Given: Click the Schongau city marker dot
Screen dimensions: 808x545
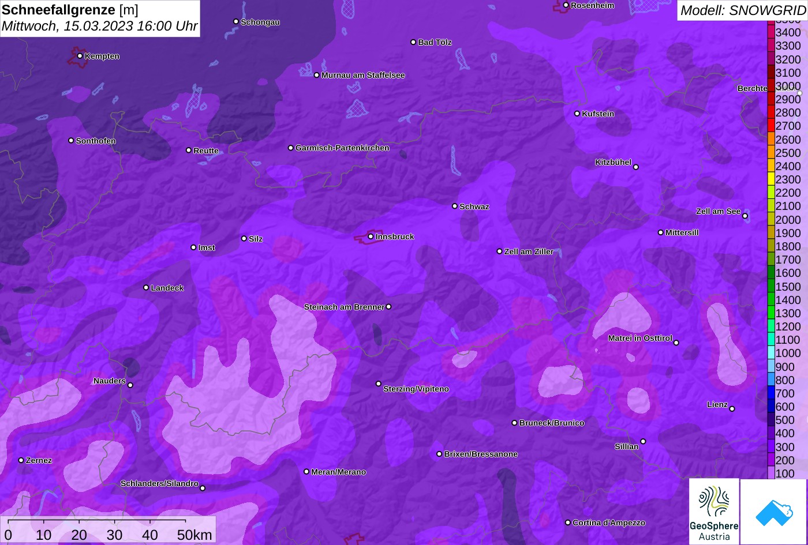Looking at the screenshot, I should coord(236,21).
